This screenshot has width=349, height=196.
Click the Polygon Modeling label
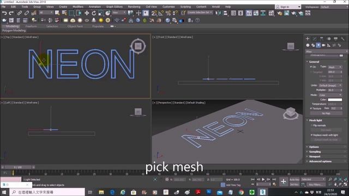click(14, 30)
